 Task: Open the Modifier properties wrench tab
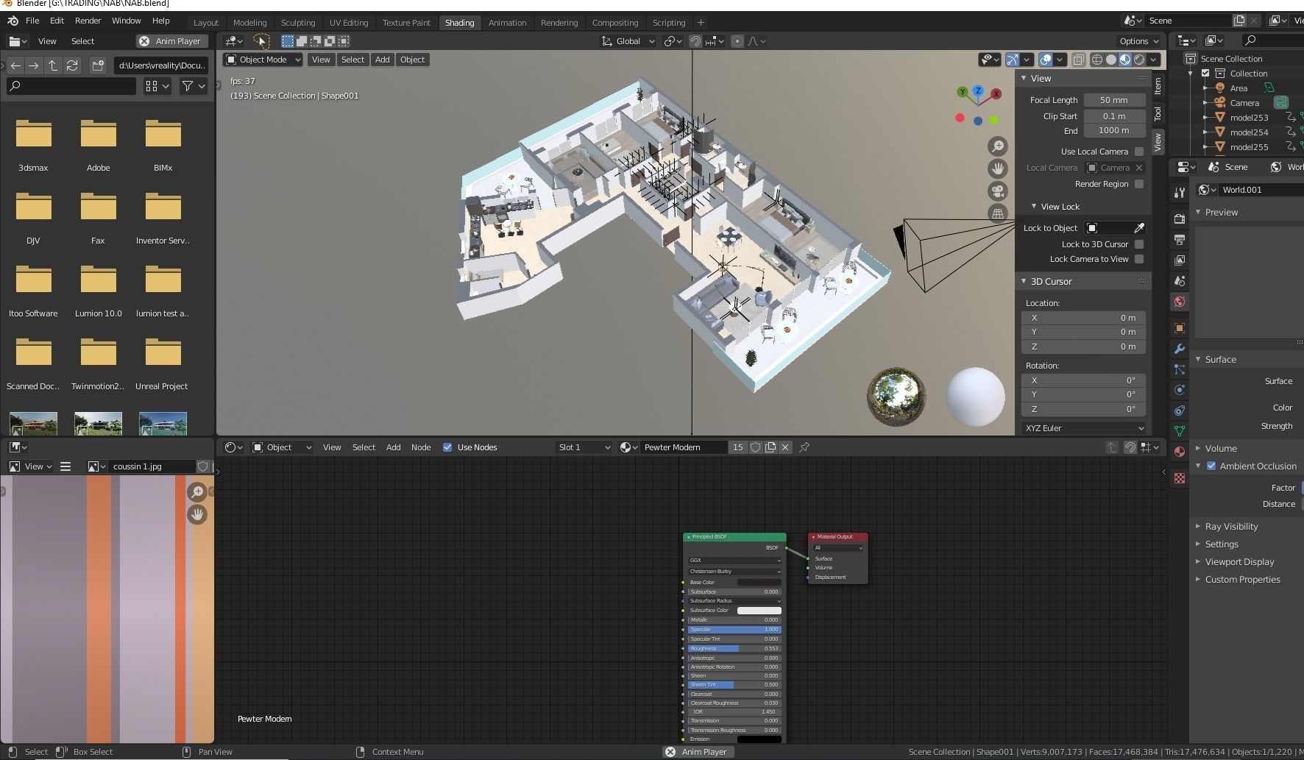click(x=1180, y=349)
